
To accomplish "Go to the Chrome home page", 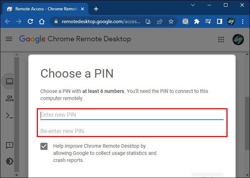I will pyautogui.click(x=42, y=21).
